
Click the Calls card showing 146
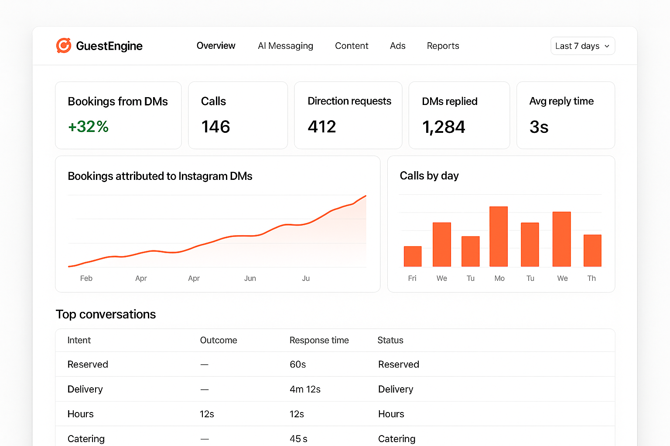pos(238,115)
